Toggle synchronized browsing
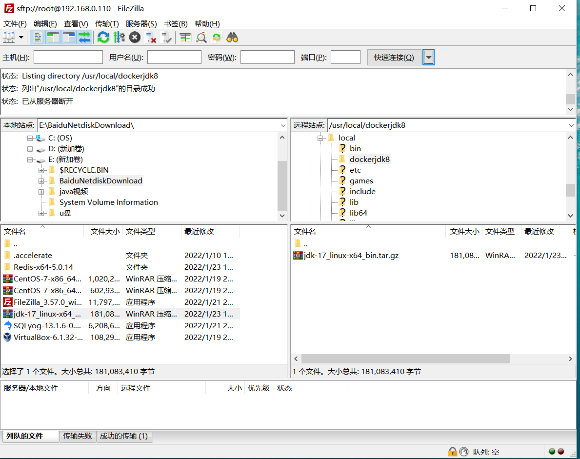 click(x=217, y=38)
